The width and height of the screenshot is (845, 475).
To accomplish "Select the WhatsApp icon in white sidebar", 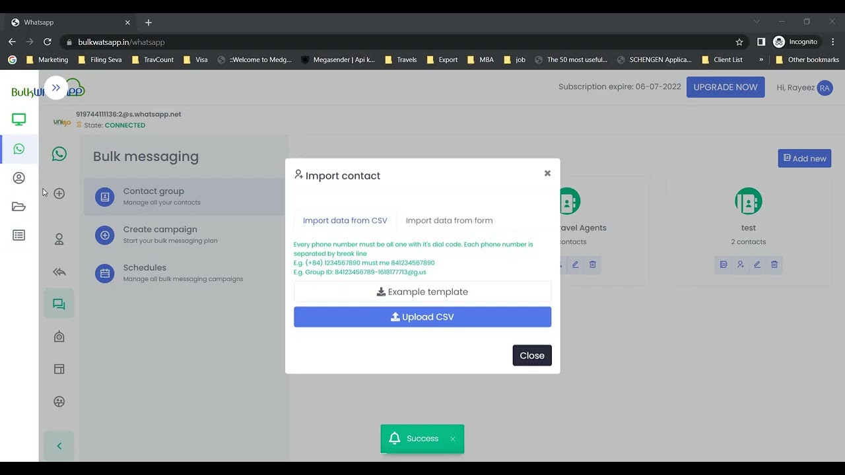I will (x=19, y=149).
